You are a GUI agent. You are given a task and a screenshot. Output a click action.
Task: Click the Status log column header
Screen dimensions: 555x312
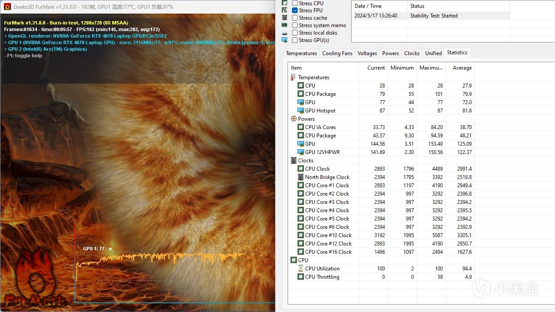click(459, 6)
